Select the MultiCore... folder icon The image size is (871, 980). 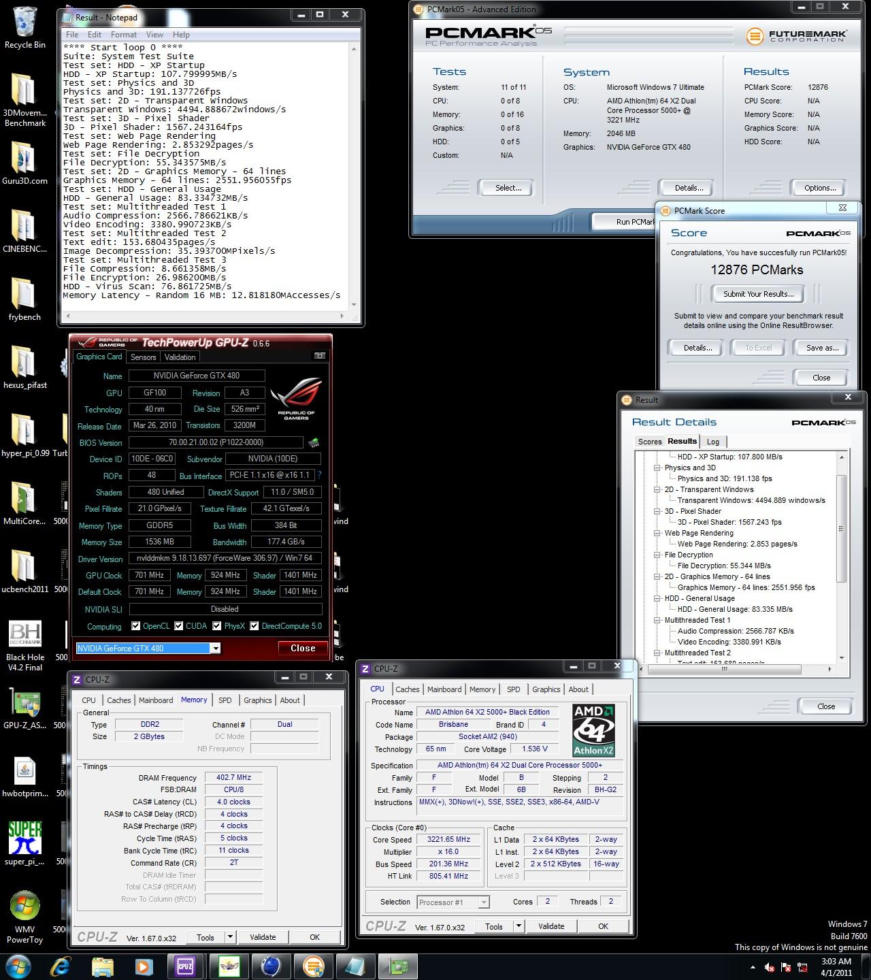point(24,504)
